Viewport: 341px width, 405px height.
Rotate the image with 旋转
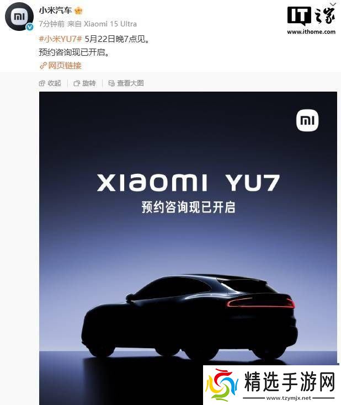pos(85,83)
